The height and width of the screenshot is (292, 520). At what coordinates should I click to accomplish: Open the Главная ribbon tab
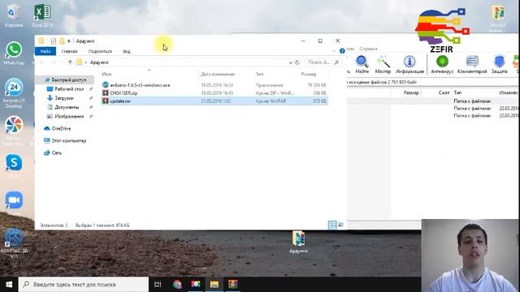coord(69,51)
